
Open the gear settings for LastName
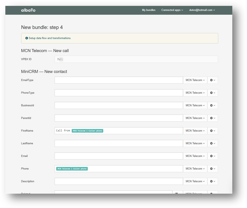coord(213,143)
